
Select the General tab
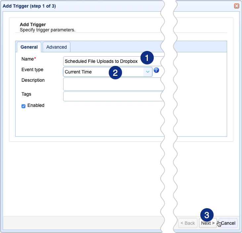click(x=29, y=47)
